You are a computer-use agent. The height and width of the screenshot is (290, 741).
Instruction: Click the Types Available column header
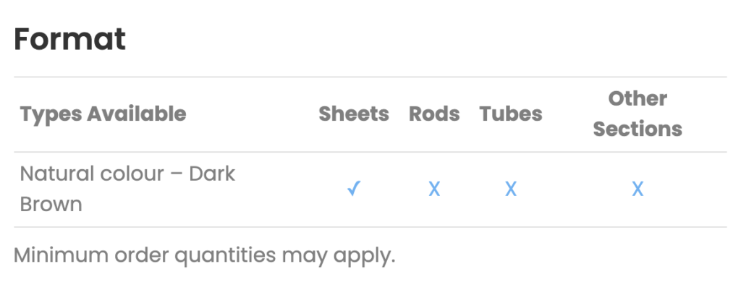pos(103,114)
